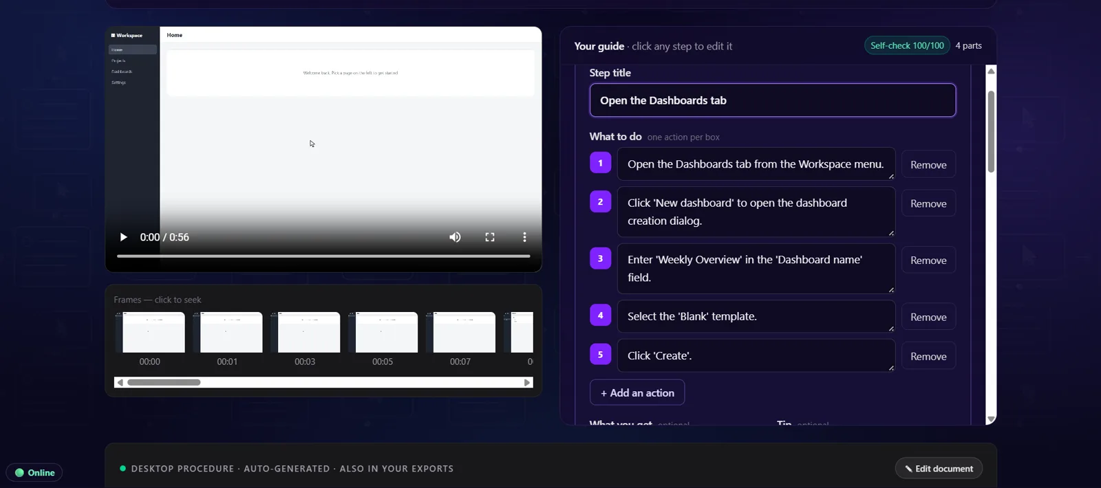This screenshot has width=1101, height=488.
Task: Click the 'What to do' label
Action: pos(615,136)
